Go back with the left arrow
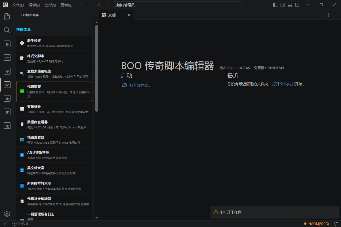 pyautogui.click(x=99, y=5)
